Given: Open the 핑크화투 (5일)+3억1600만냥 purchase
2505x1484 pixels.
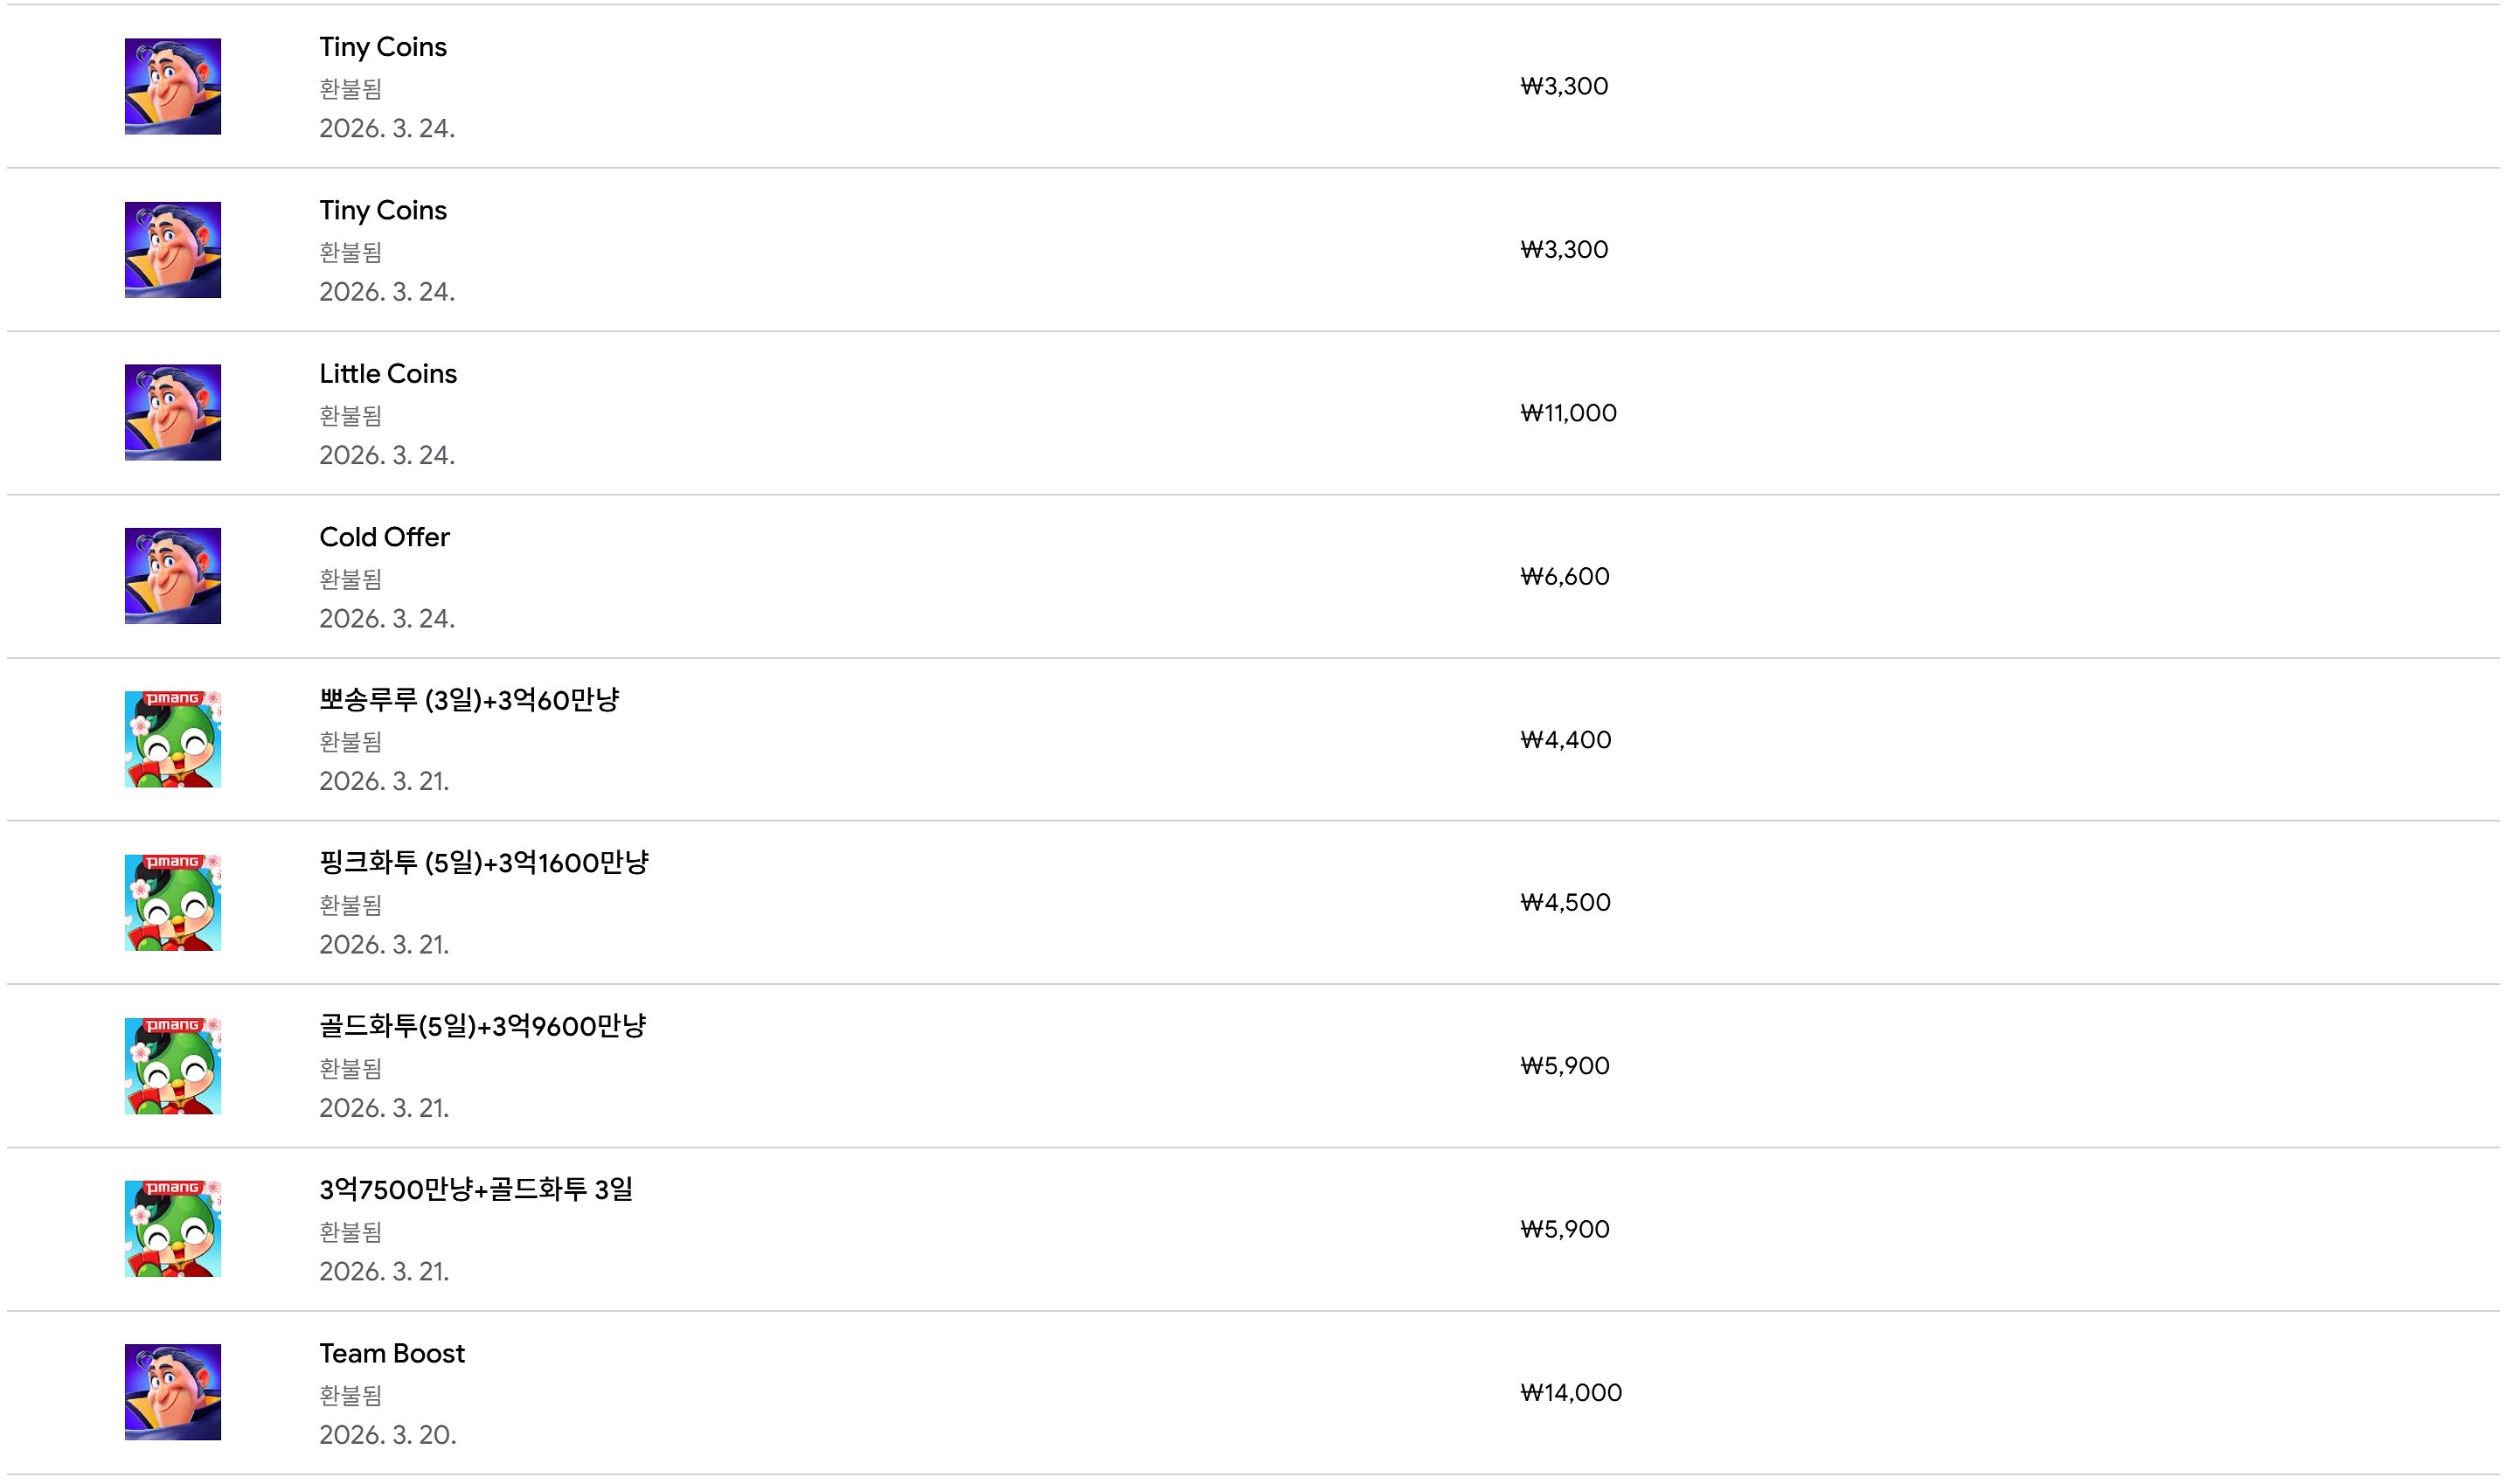Looking at the screenshot, I should tap(484, 863).
